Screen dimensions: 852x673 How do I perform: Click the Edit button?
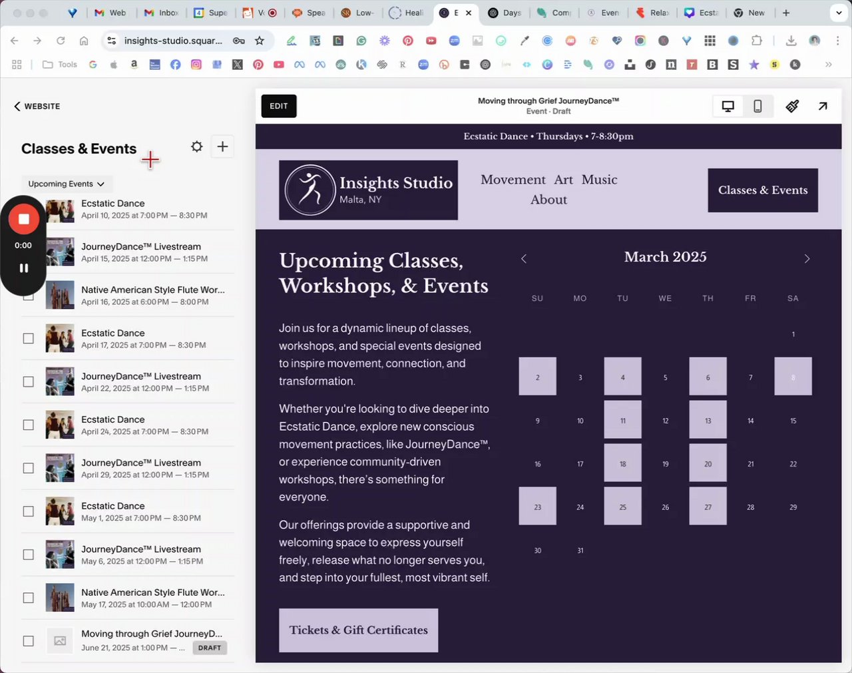tap(279, 107)
